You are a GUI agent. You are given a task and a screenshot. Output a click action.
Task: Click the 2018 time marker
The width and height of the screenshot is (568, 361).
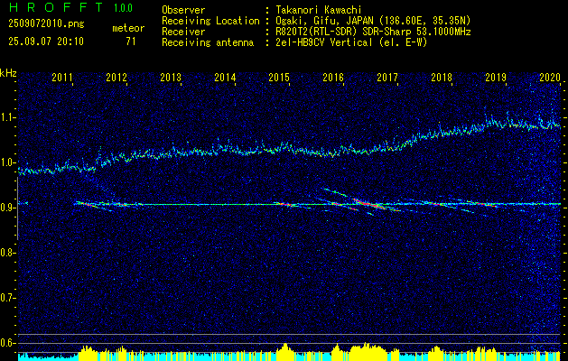pyautogui.click(x=442, y=77)
